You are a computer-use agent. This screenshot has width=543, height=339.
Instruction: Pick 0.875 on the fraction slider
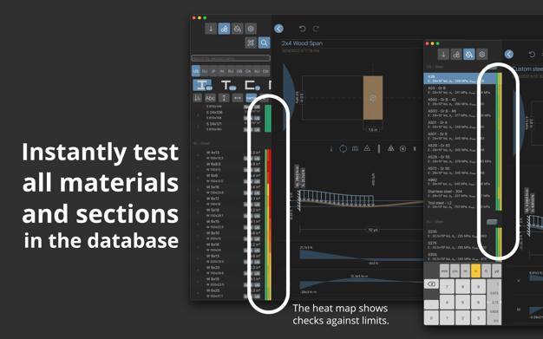pos(494,293)
